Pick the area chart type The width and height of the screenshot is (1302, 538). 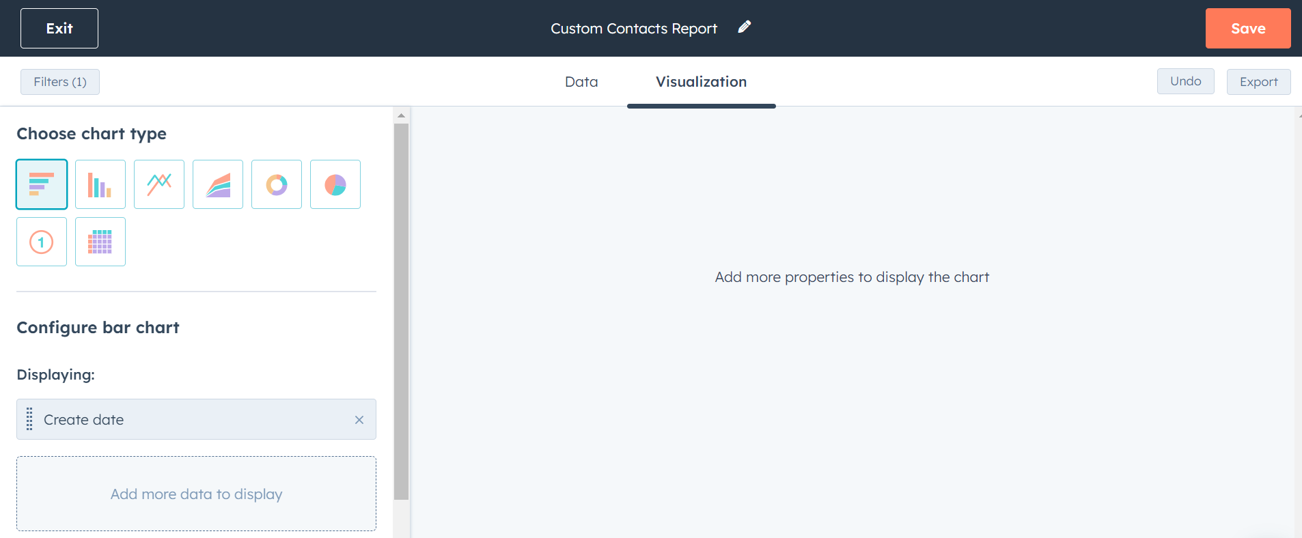pyautogui.click(x=218, y=184)
